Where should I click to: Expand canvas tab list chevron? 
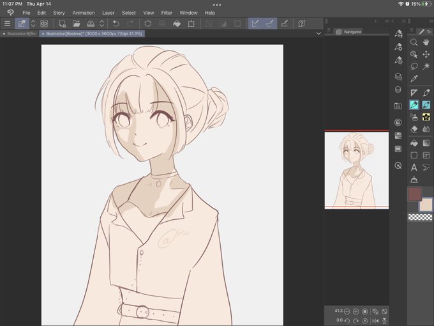click(318, 33)
